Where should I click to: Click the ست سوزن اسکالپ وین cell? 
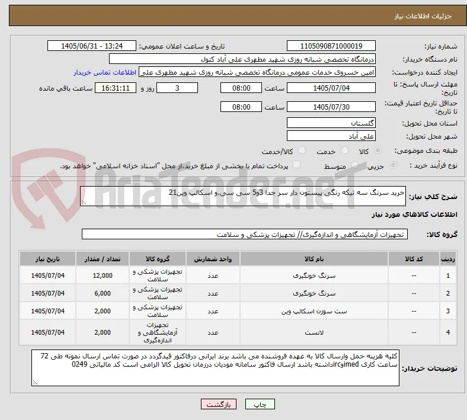coord(314,311)
